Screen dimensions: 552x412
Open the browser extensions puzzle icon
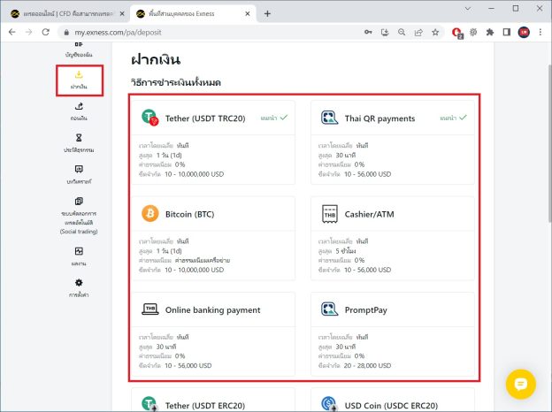(489, 32)
